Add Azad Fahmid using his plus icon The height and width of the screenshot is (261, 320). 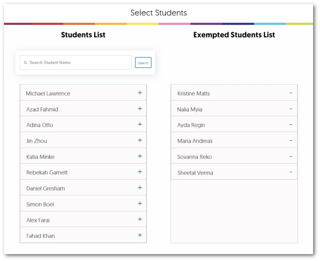tap(140, 109)
